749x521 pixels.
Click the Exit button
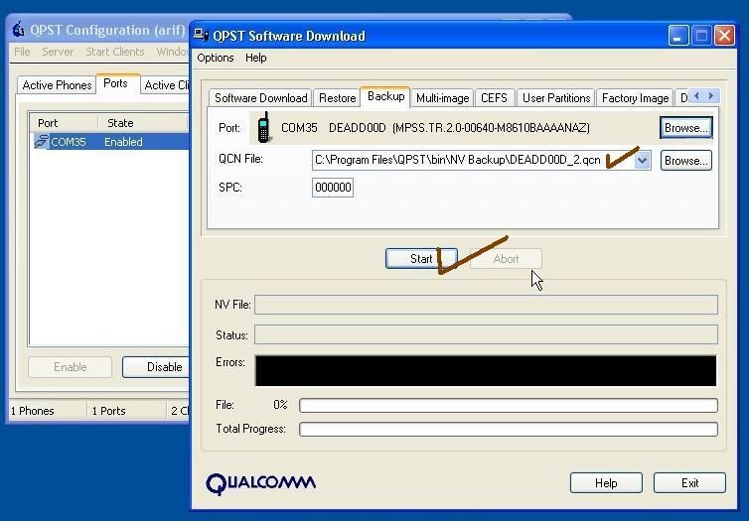click(x=689, y=483)
